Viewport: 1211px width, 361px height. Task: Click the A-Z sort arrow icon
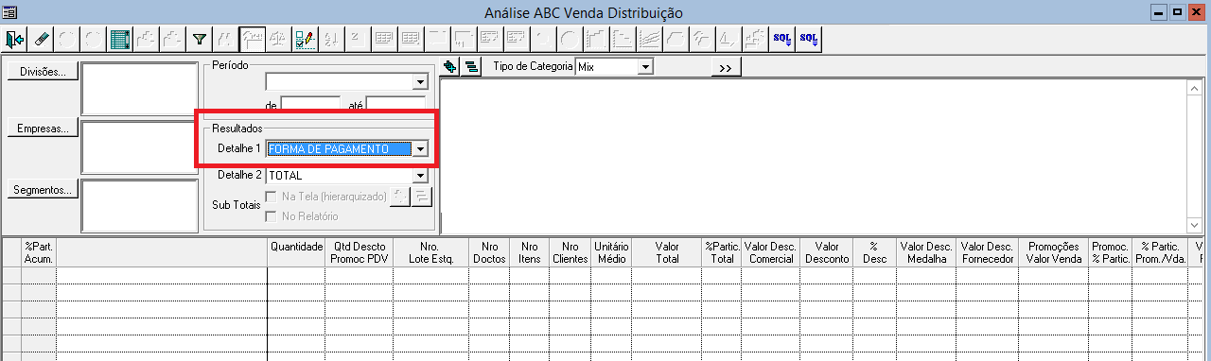pyautogui.click(x=332, y=39)
